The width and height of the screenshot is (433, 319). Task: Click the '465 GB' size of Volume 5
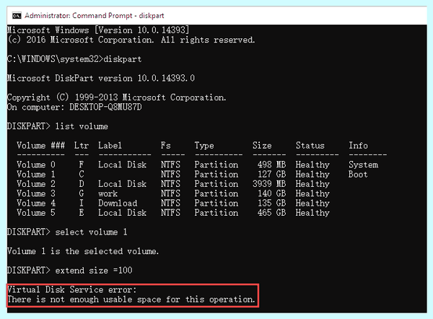click(272, 213)
